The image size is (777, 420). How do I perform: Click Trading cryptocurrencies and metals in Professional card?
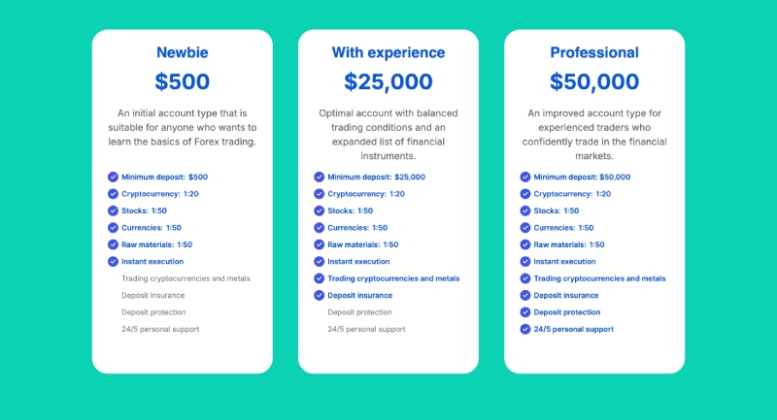pos(599,279)
